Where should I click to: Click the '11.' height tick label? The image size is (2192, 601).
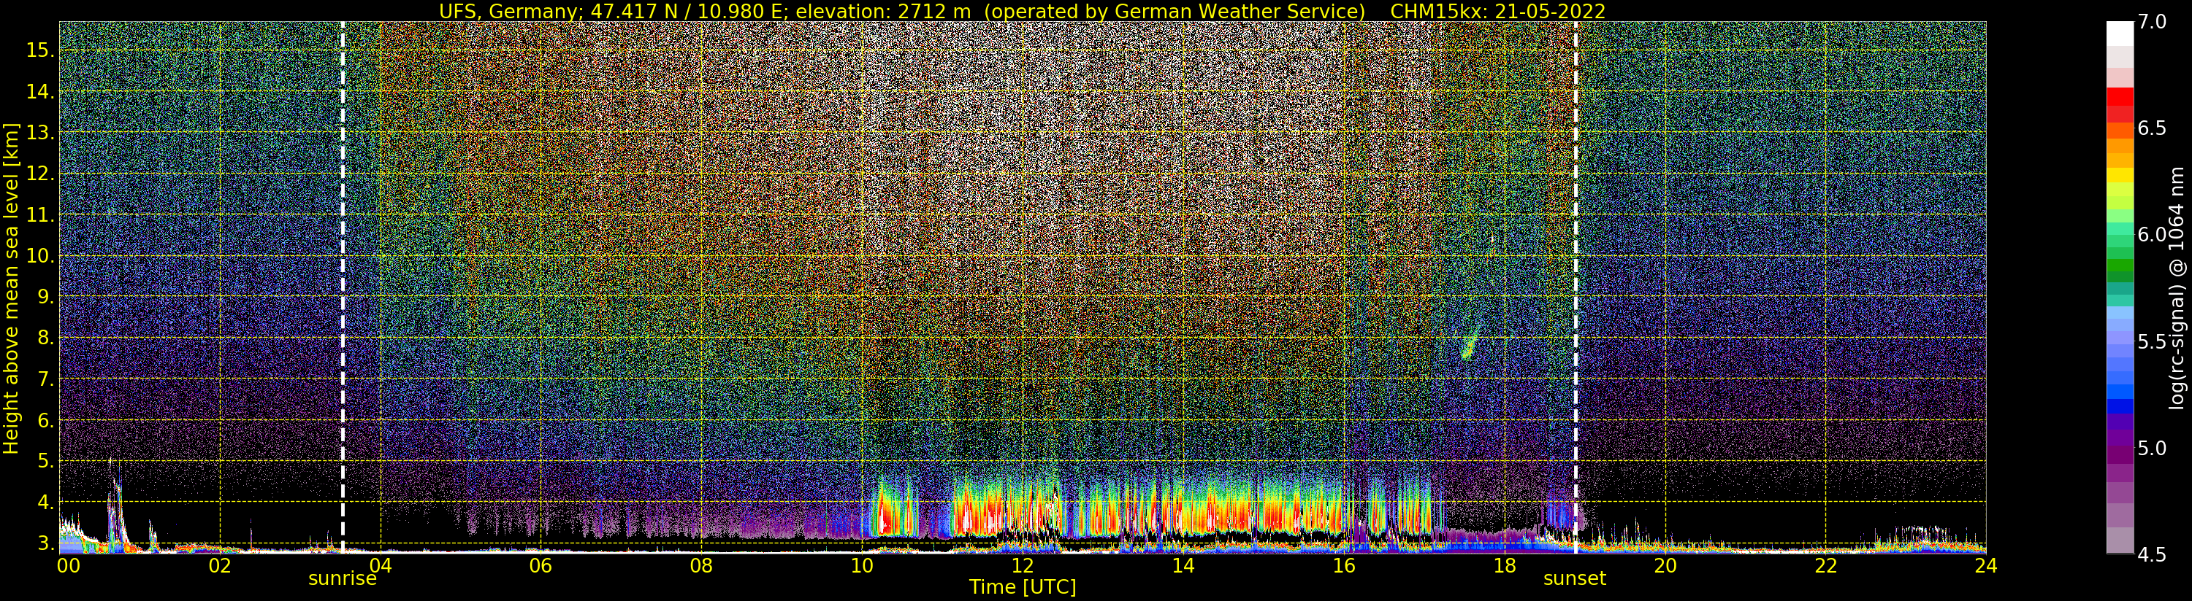tap(40, 216)
